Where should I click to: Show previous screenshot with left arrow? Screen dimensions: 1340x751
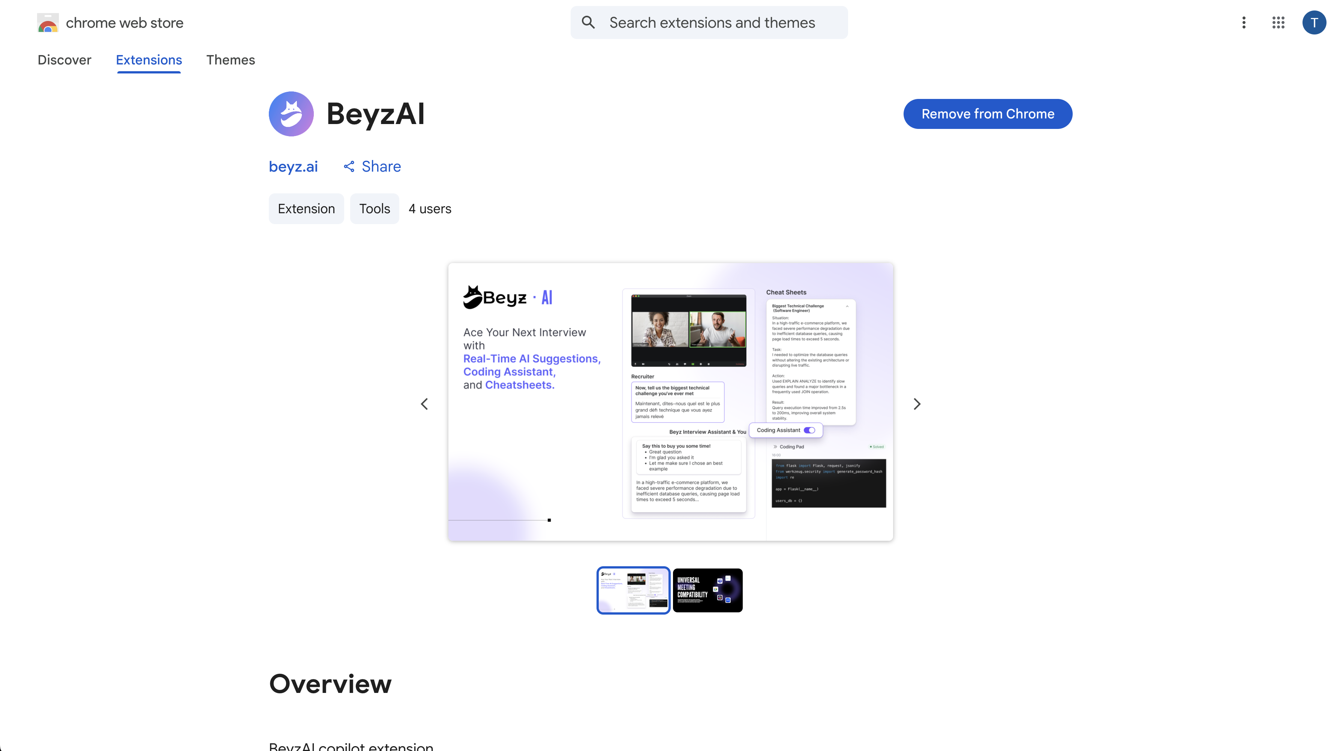[x=424, y=404]
